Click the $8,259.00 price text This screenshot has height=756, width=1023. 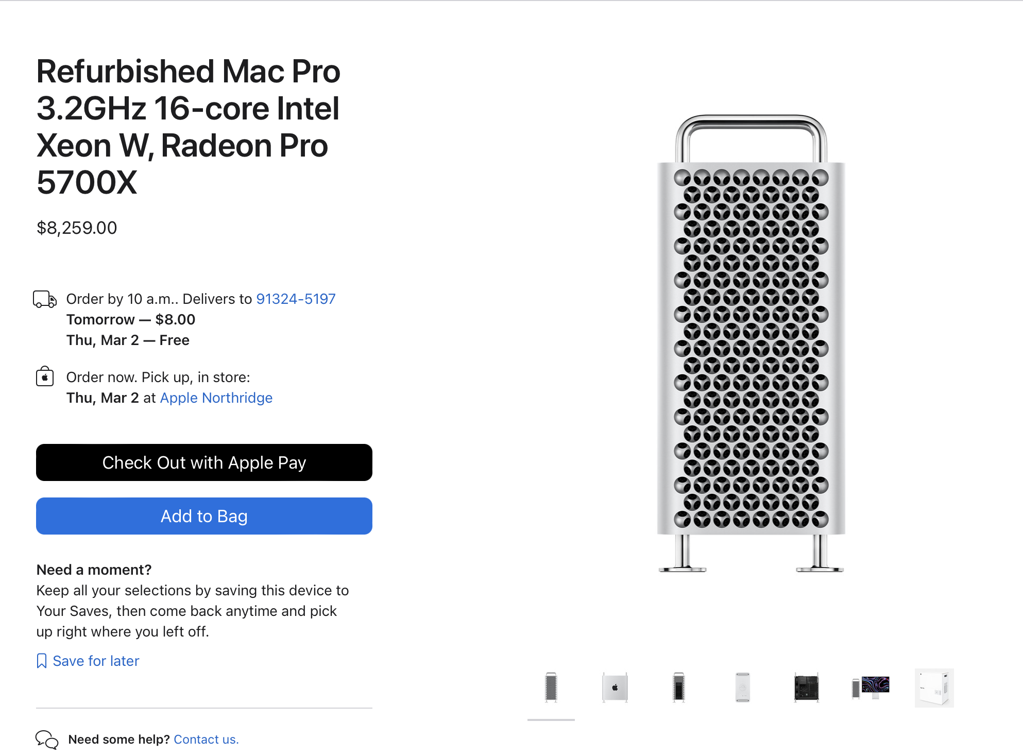pos(77,228)
